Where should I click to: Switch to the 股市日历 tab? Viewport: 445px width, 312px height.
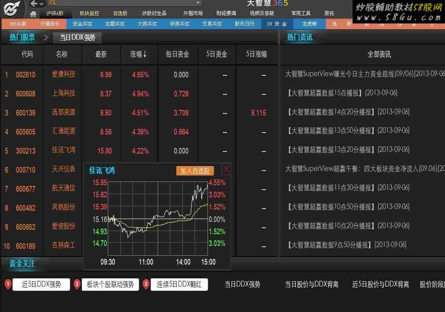click(x=245, y=24)
